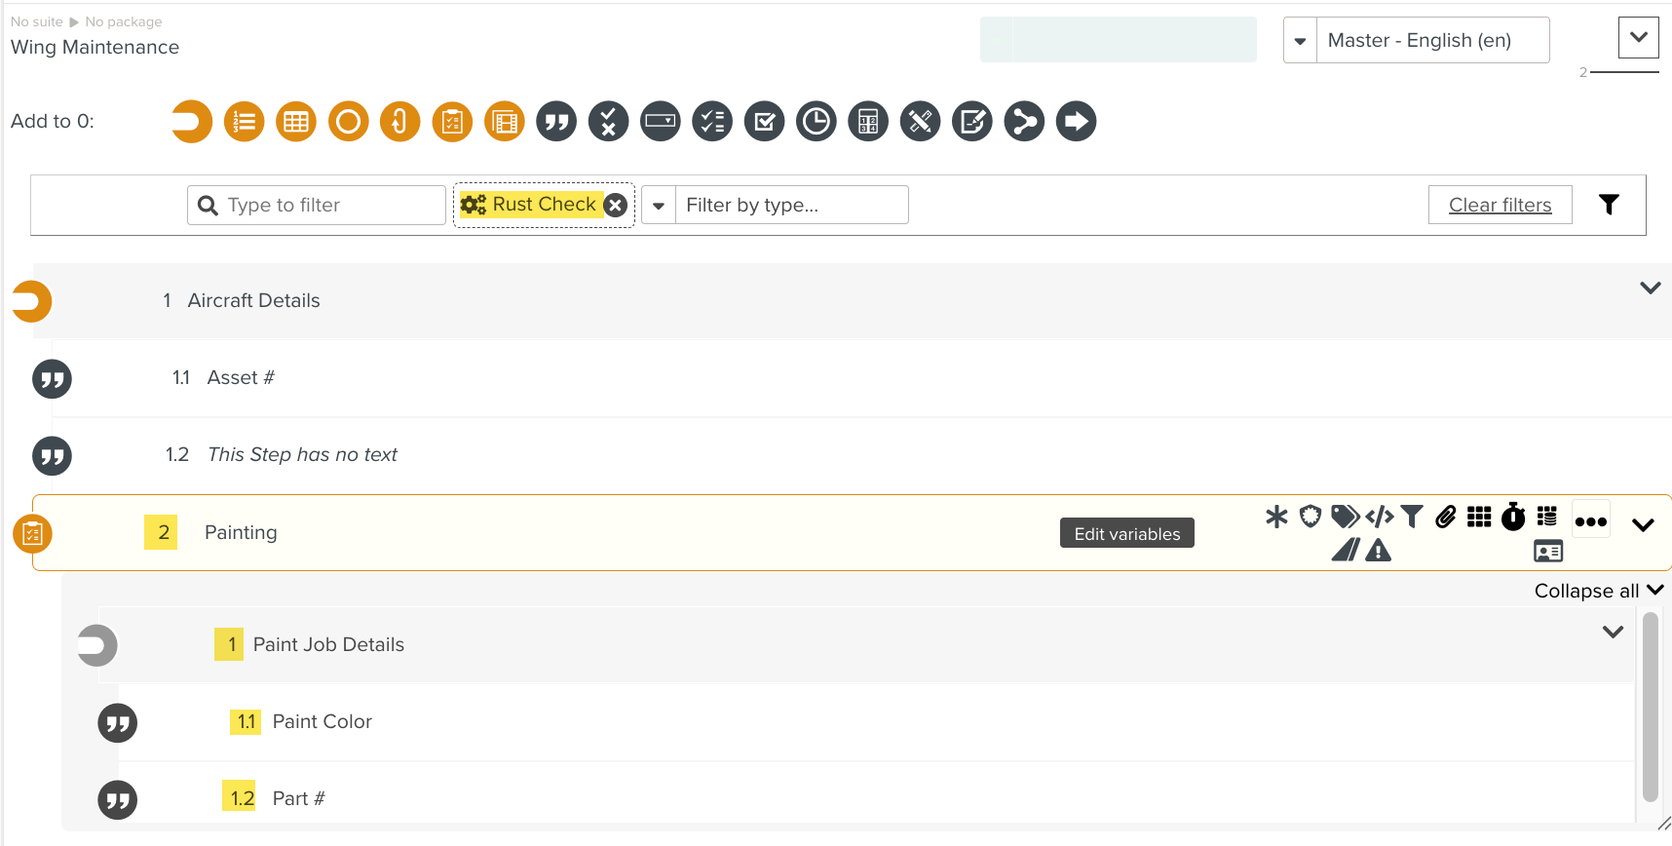Viewport: 1672px width, 846px height.
Task: Open the Filter by type dropdown arrow
Action: coord(659,205)
